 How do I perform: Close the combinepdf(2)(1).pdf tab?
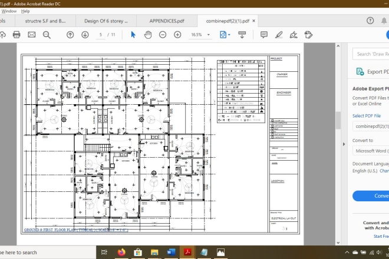(x=253, y=21)
